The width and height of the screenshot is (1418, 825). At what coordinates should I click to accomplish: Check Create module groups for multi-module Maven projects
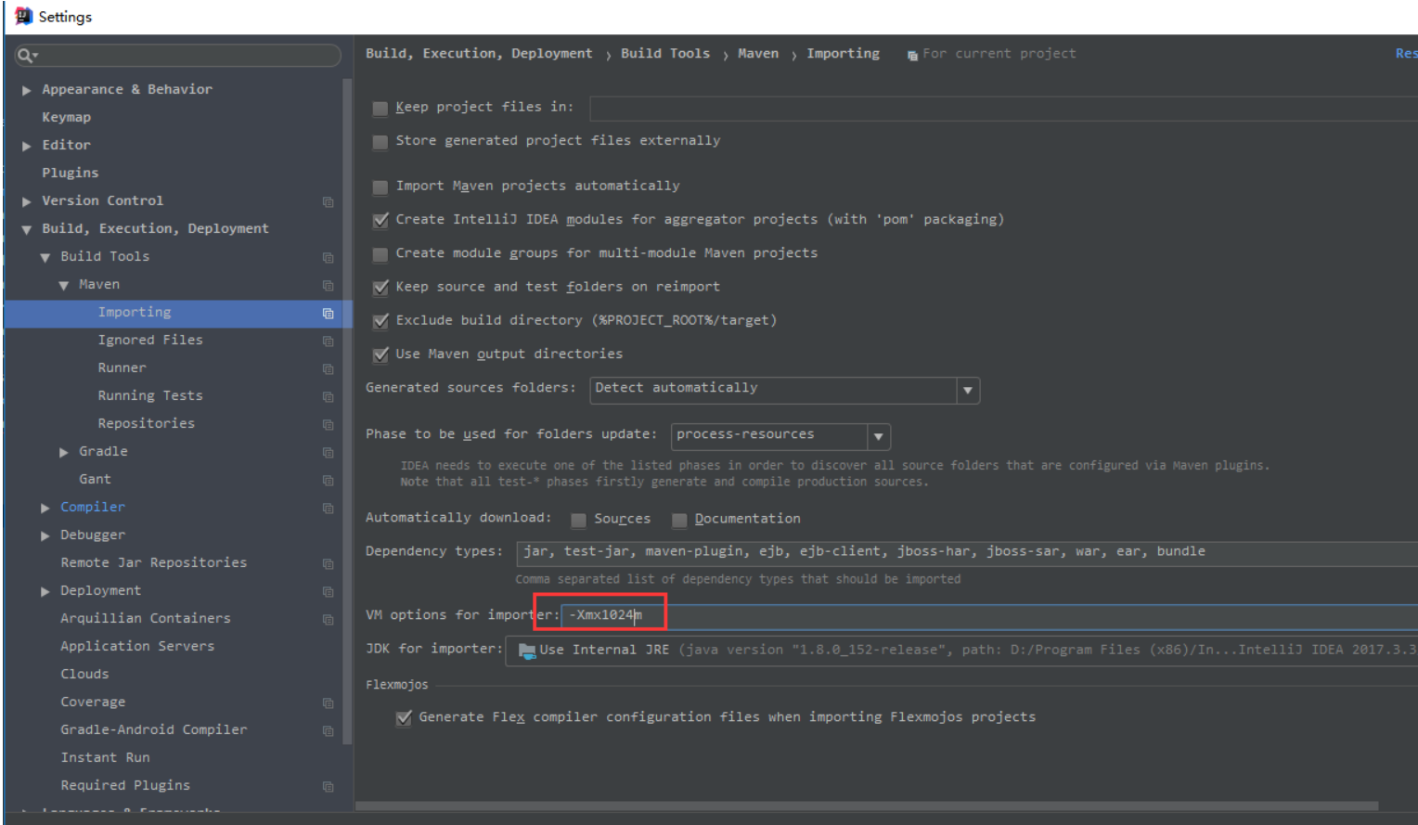click(380, 254)
